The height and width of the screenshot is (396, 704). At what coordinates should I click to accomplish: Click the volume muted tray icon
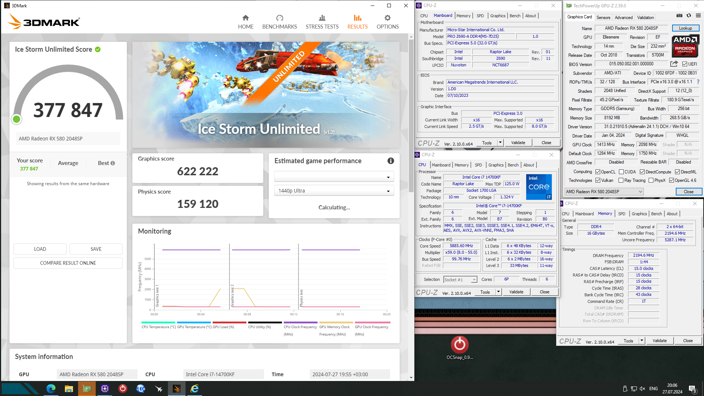coord(642,389)
